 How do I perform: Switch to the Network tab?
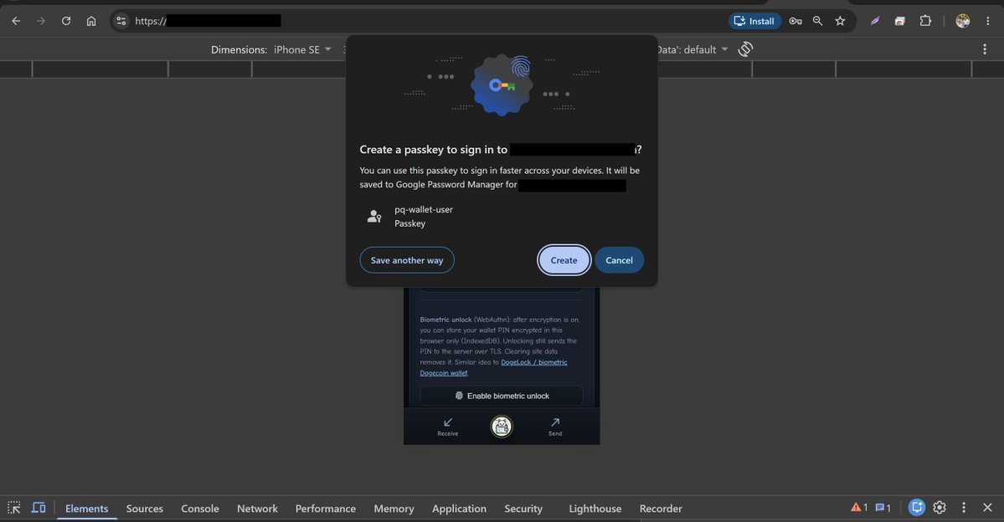click(257, 509)
